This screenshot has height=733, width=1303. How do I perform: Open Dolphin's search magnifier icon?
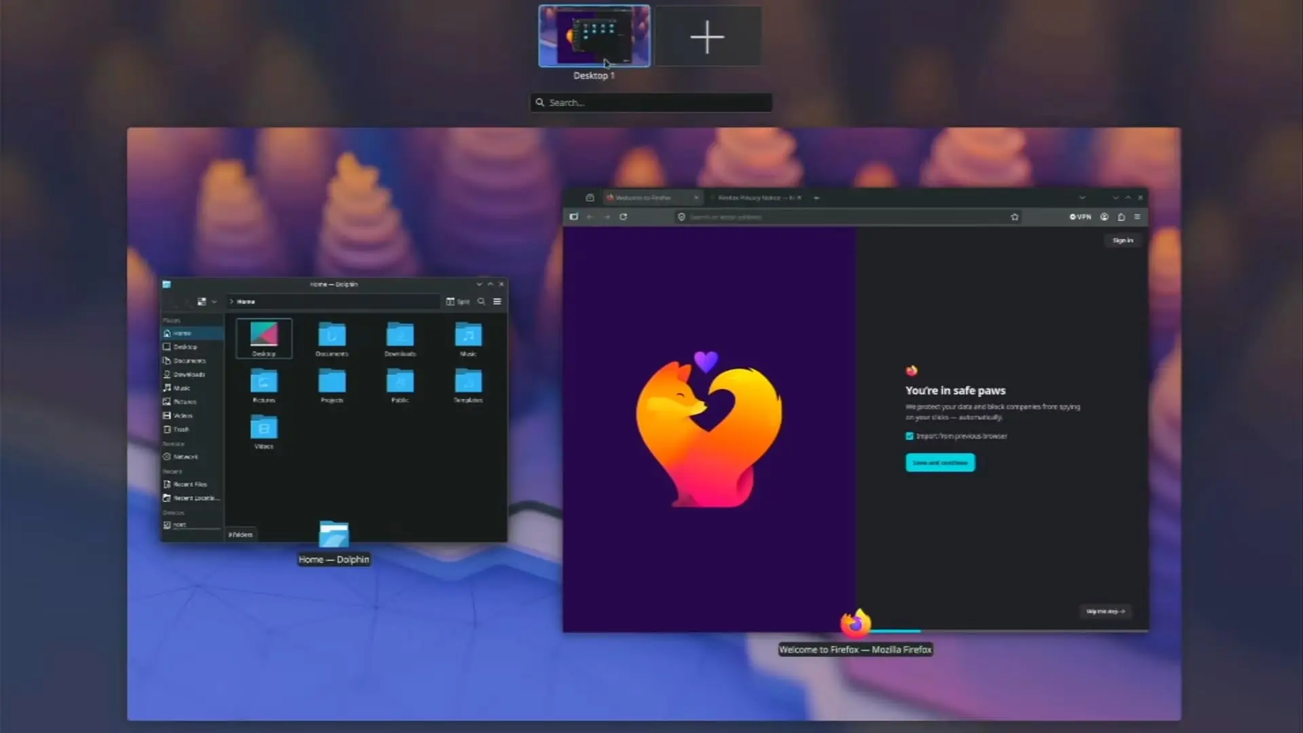(x=481, y=301)
